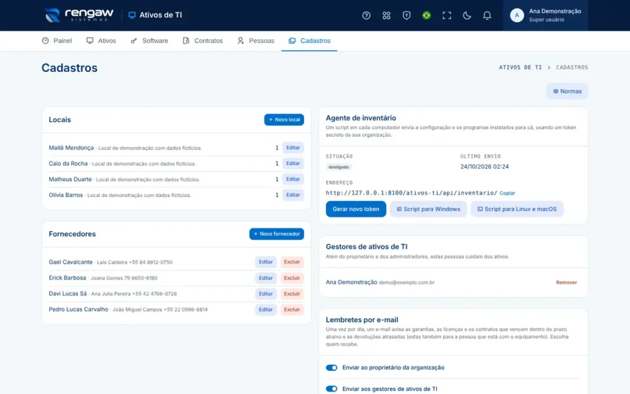Delete supplier Gael Cavalcante
Viewport: 630px width, 394px height.
(x=292, y=262)
